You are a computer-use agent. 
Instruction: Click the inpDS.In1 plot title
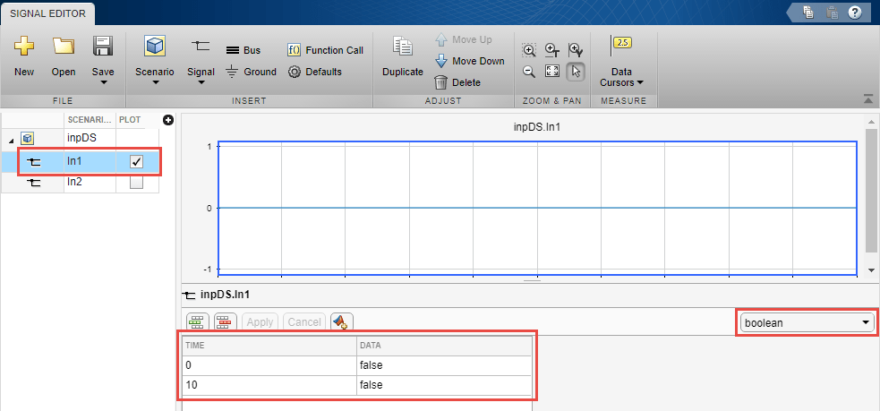pyautogui.click(x=537, y=127)
